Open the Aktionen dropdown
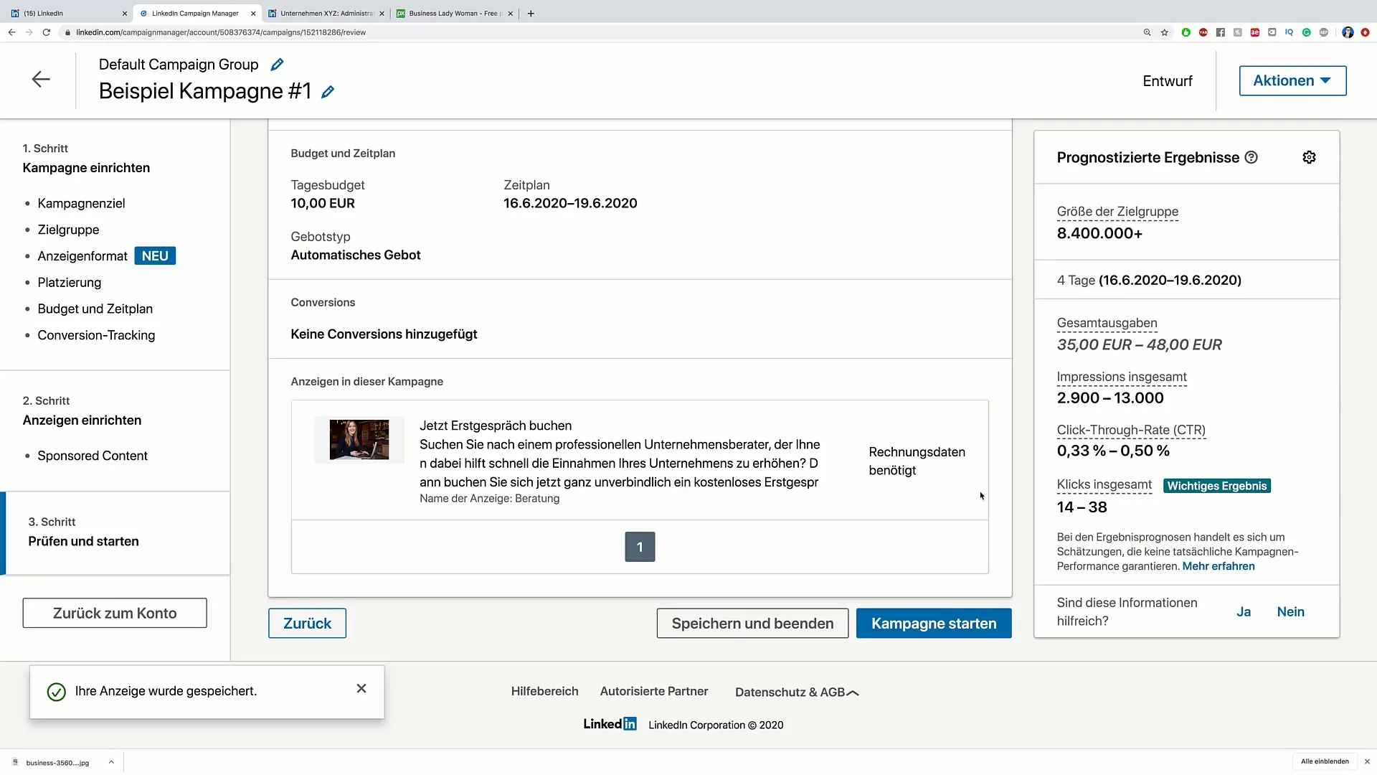1377x775 pixels. tap(1292, 80)
